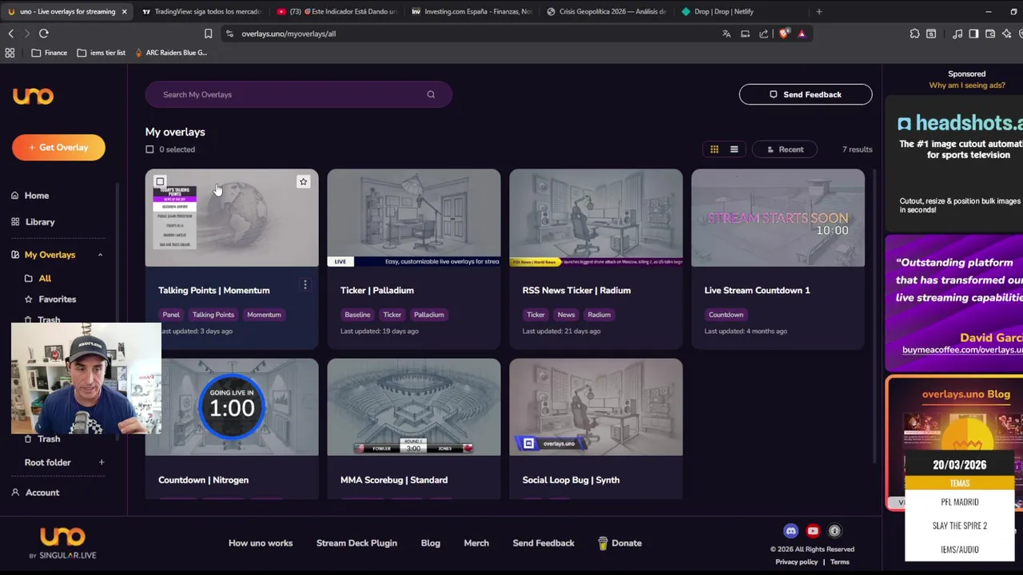Open the MMA Scorebug | Standard thumbnail
1023x575 pixels.
414,407
